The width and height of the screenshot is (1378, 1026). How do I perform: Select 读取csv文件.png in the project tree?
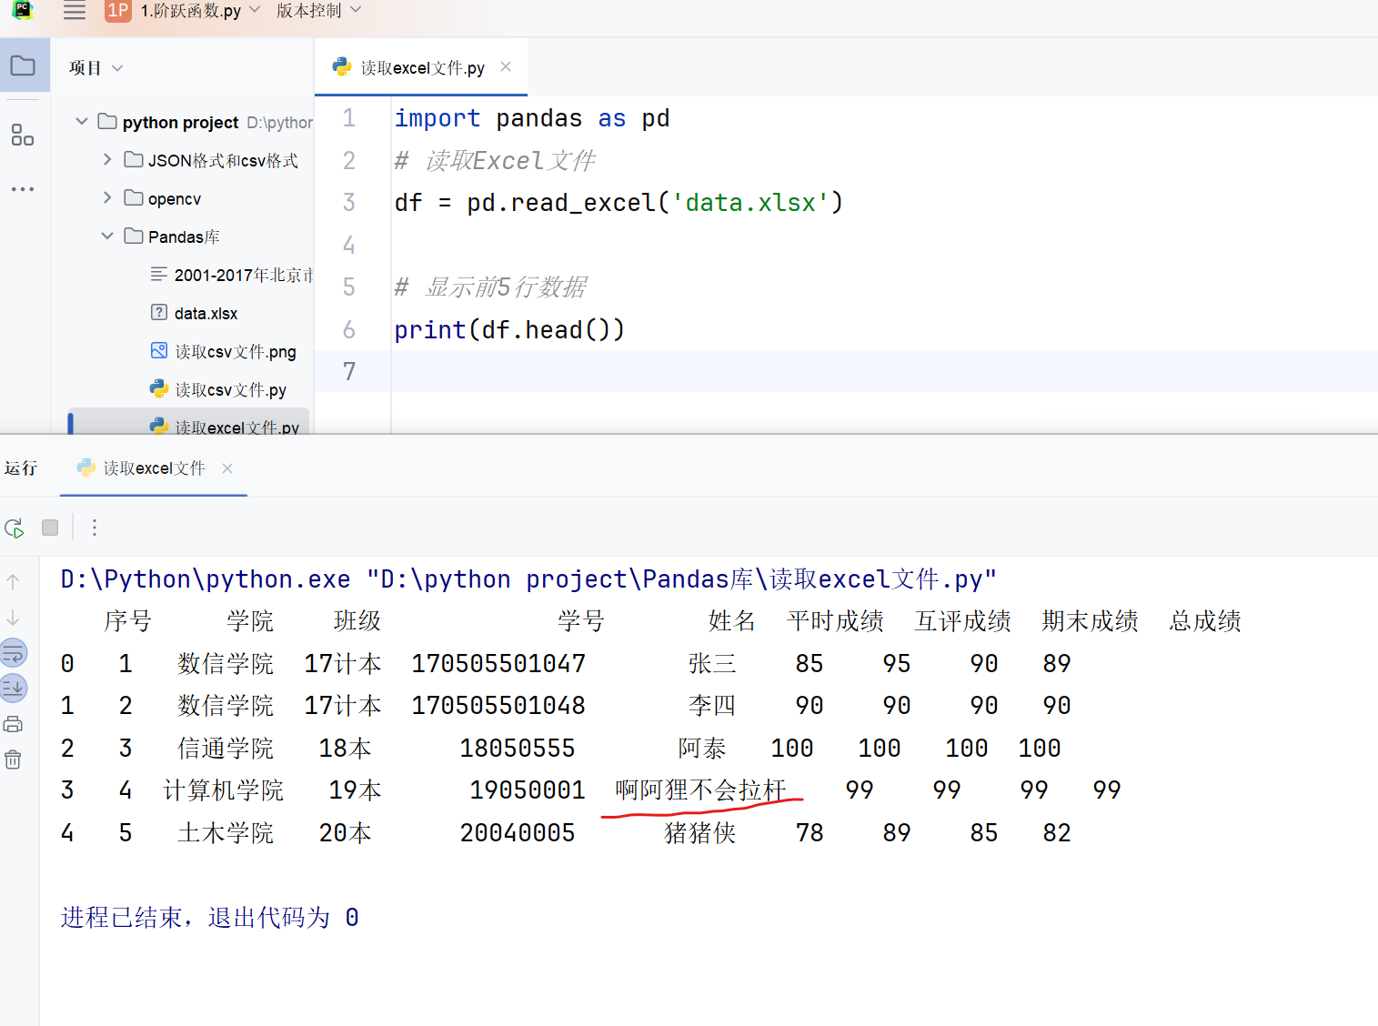pos(235,351)
